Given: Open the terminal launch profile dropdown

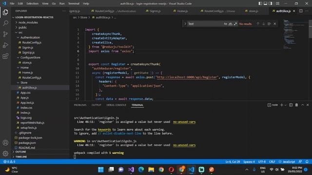Looking at the screenshot, I should (x=285, y=105).
